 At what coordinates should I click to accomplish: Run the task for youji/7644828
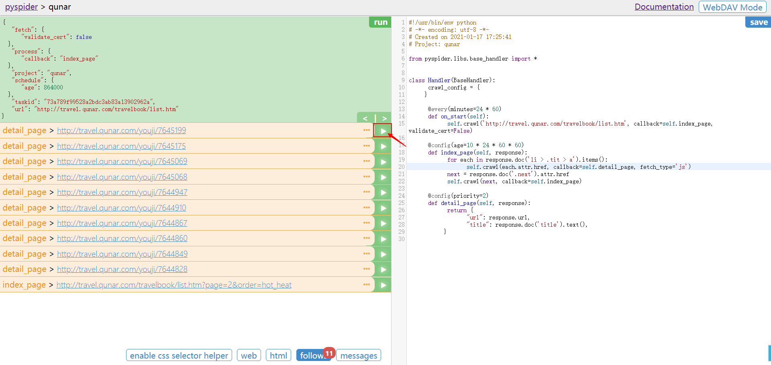point(383,270)
